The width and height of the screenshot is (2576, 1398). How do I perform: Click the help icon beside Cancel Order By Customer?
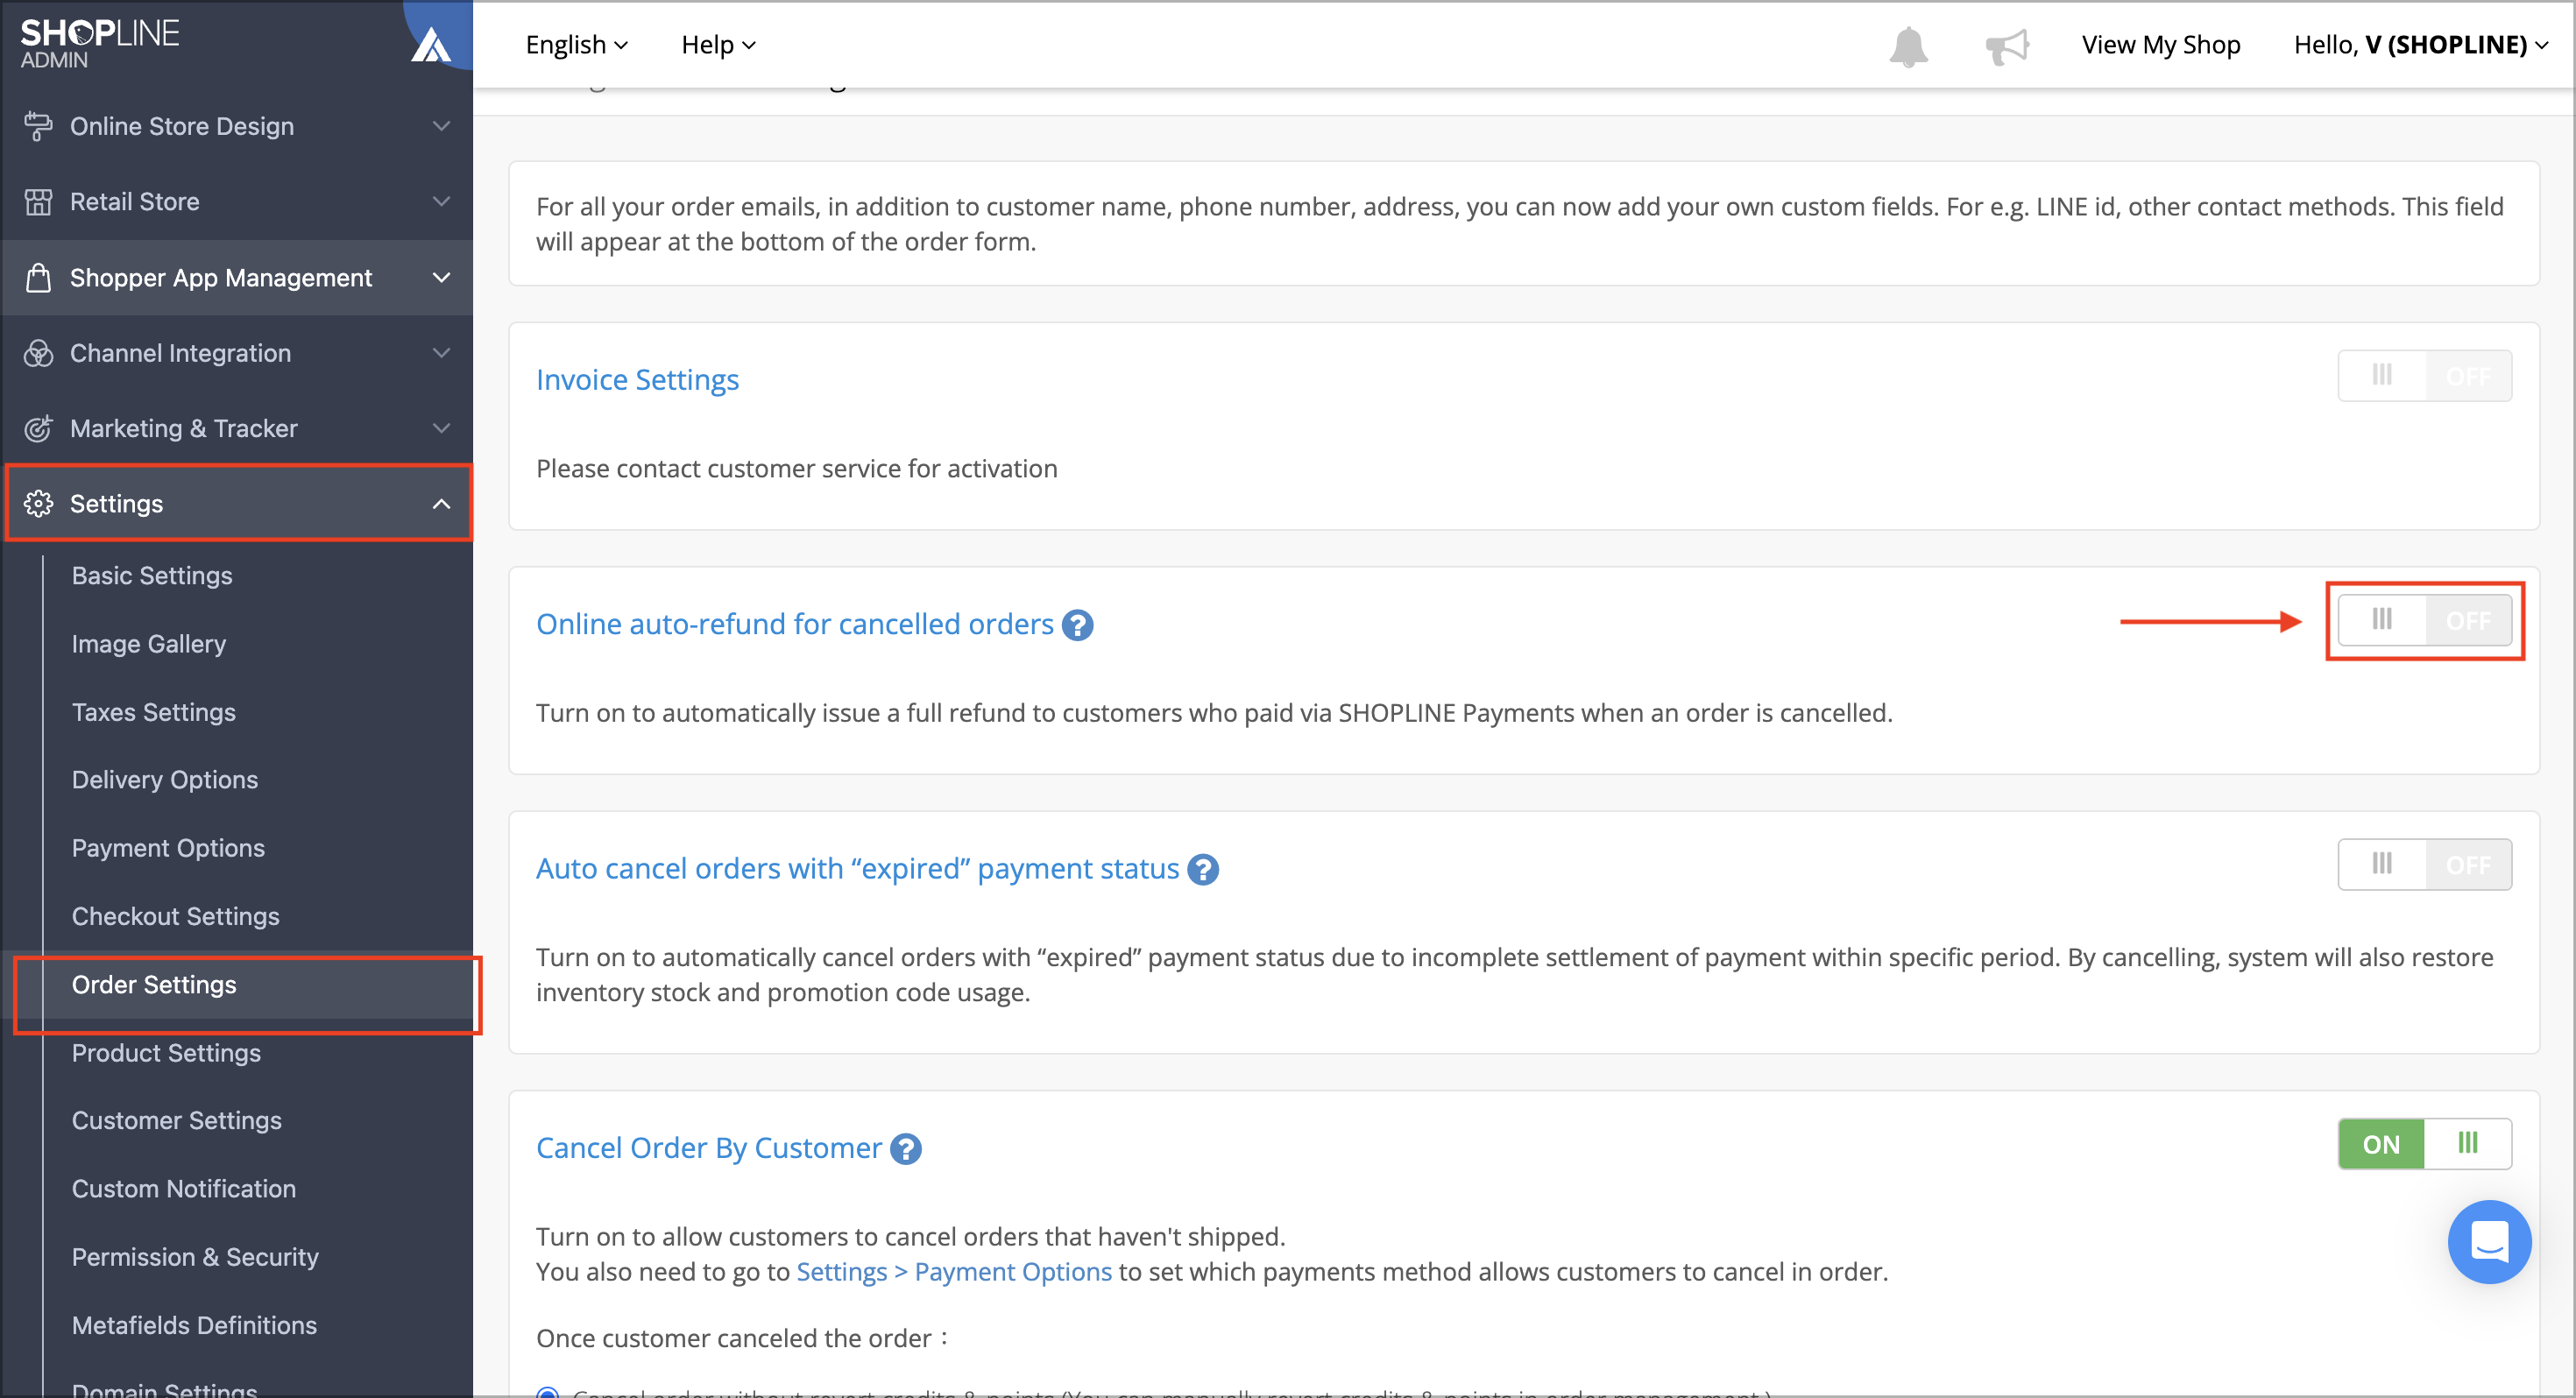(906, 1149)
